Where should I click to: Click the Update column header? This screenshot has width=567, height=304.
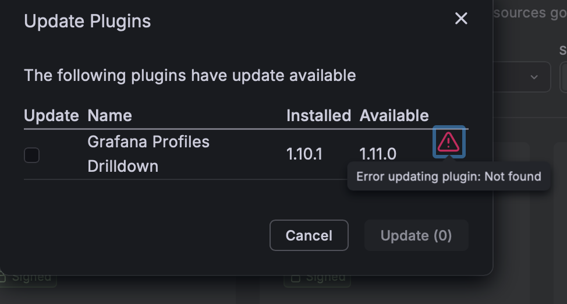click(x=51, y=115)
